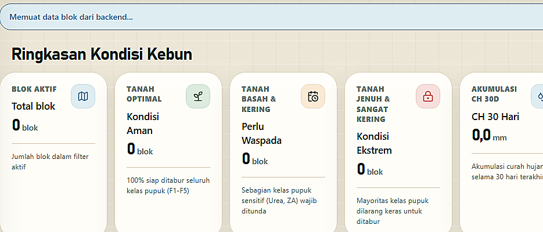Click the map icon in Blok Aktif card
Image resolution: width=543 pixels, height=232 pixels.
(83, 96)
